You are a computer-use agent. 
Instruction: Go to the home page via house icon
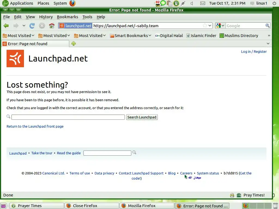(52, 26)
